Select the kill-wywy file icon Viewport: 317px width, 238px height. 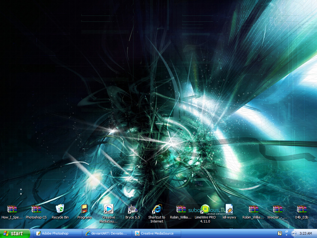click(229, 209)
